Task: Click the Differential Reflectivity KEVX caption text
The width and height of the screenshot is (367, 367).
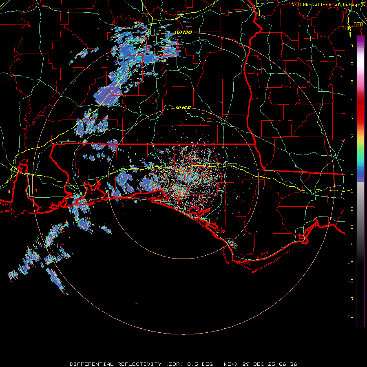Action: coord(183,364)
